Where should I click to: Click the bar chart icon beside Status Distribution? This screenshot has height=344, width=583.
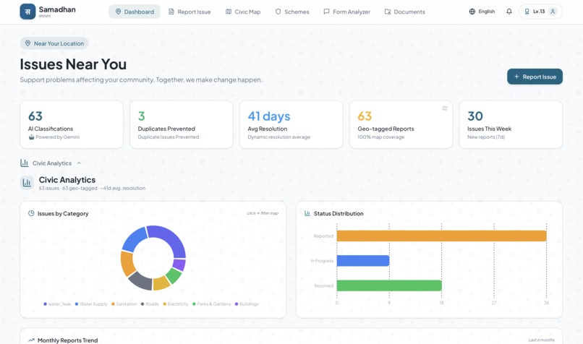pyautogui.click(x=307, y=213)
